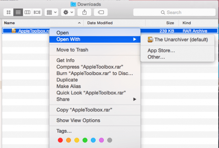
Task: Apply the purple tag color
Action: pos(101,140)
